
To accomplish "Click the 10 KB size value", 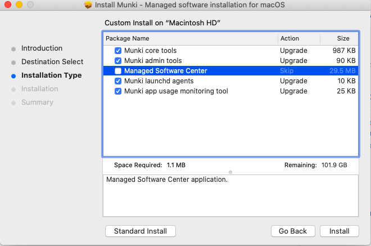I will coord(346,81).
